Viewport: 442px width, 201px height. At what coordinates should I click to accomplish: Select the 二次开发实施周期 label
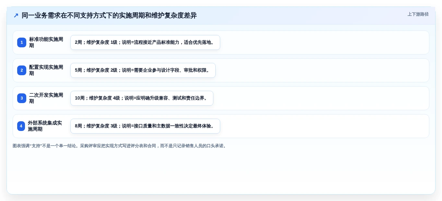tap(46, 98)
